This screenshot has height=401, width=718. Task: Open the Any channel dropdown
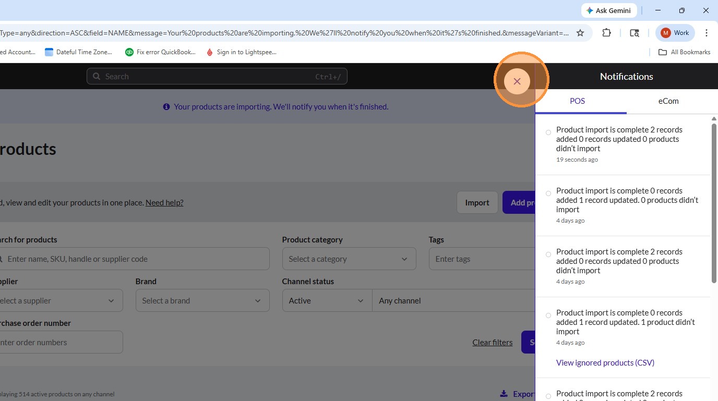(x=454, y=301)
